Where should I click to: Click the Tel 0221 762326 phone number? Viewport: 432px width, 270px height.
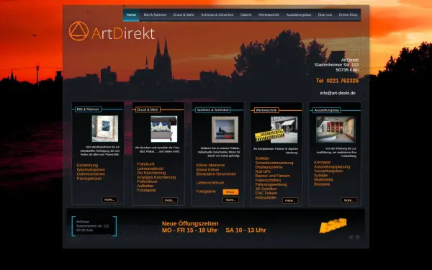[x=337, y=81]
